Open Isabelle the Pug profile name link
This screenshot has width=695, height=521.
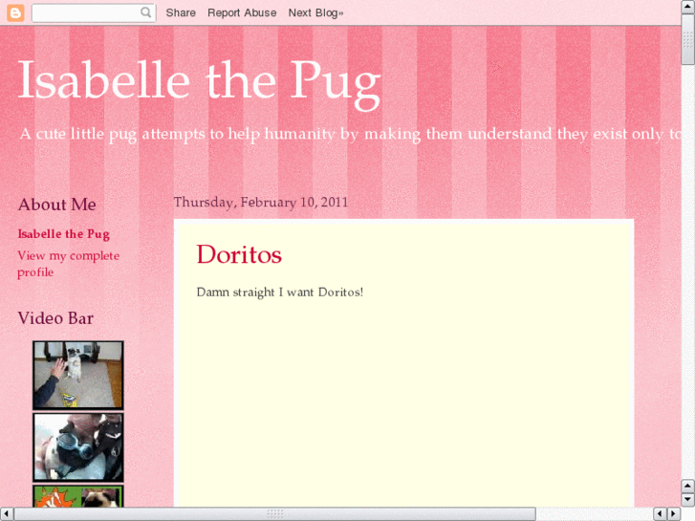point(63,233)
